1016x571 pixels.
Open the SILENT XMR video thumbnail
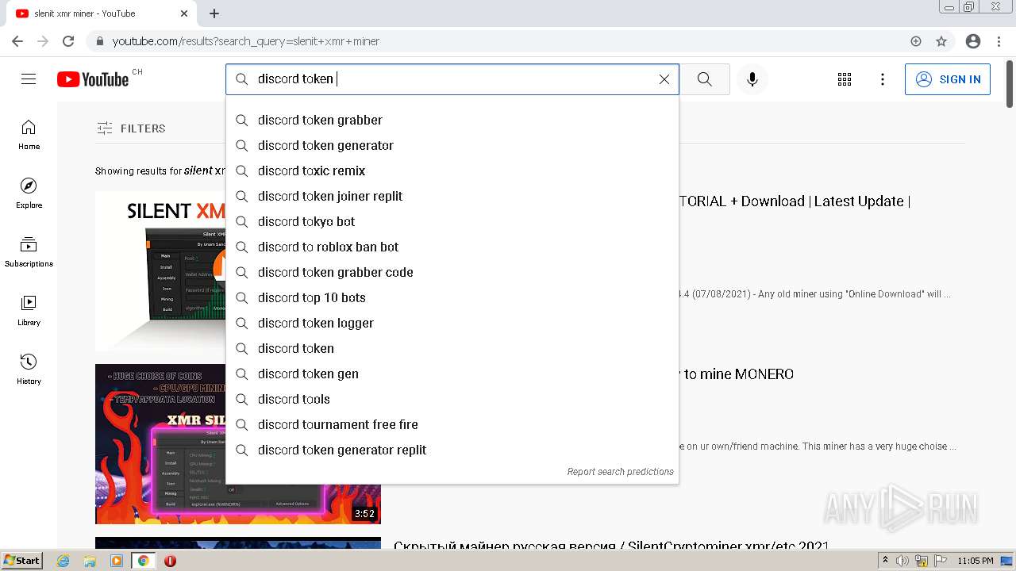pos(160,271)
